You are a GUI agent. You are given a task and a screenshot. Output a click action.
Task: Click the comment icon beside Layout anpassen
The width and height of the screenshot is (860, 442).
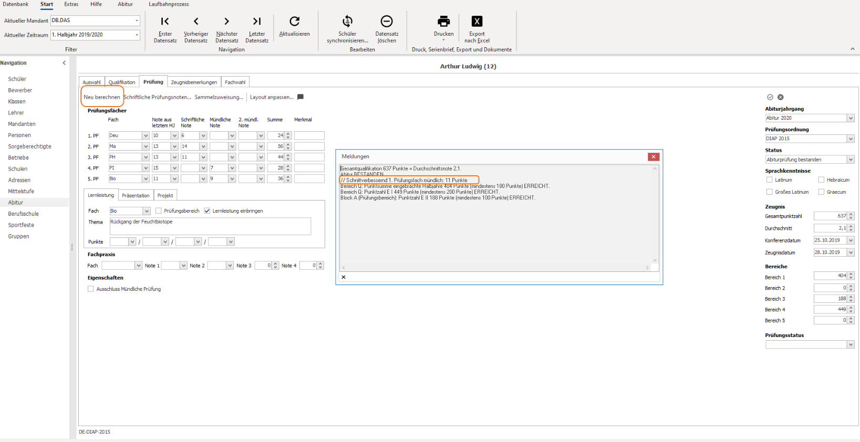301,97
